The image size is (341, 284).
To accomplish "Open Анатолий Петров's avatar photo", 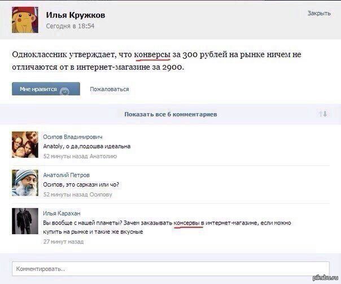I will [25, 182].
